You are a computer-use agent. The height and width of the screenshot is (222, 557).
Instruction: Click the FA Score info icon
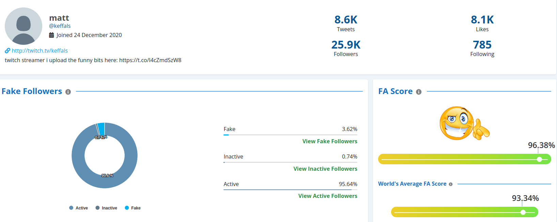coord(419,92)
